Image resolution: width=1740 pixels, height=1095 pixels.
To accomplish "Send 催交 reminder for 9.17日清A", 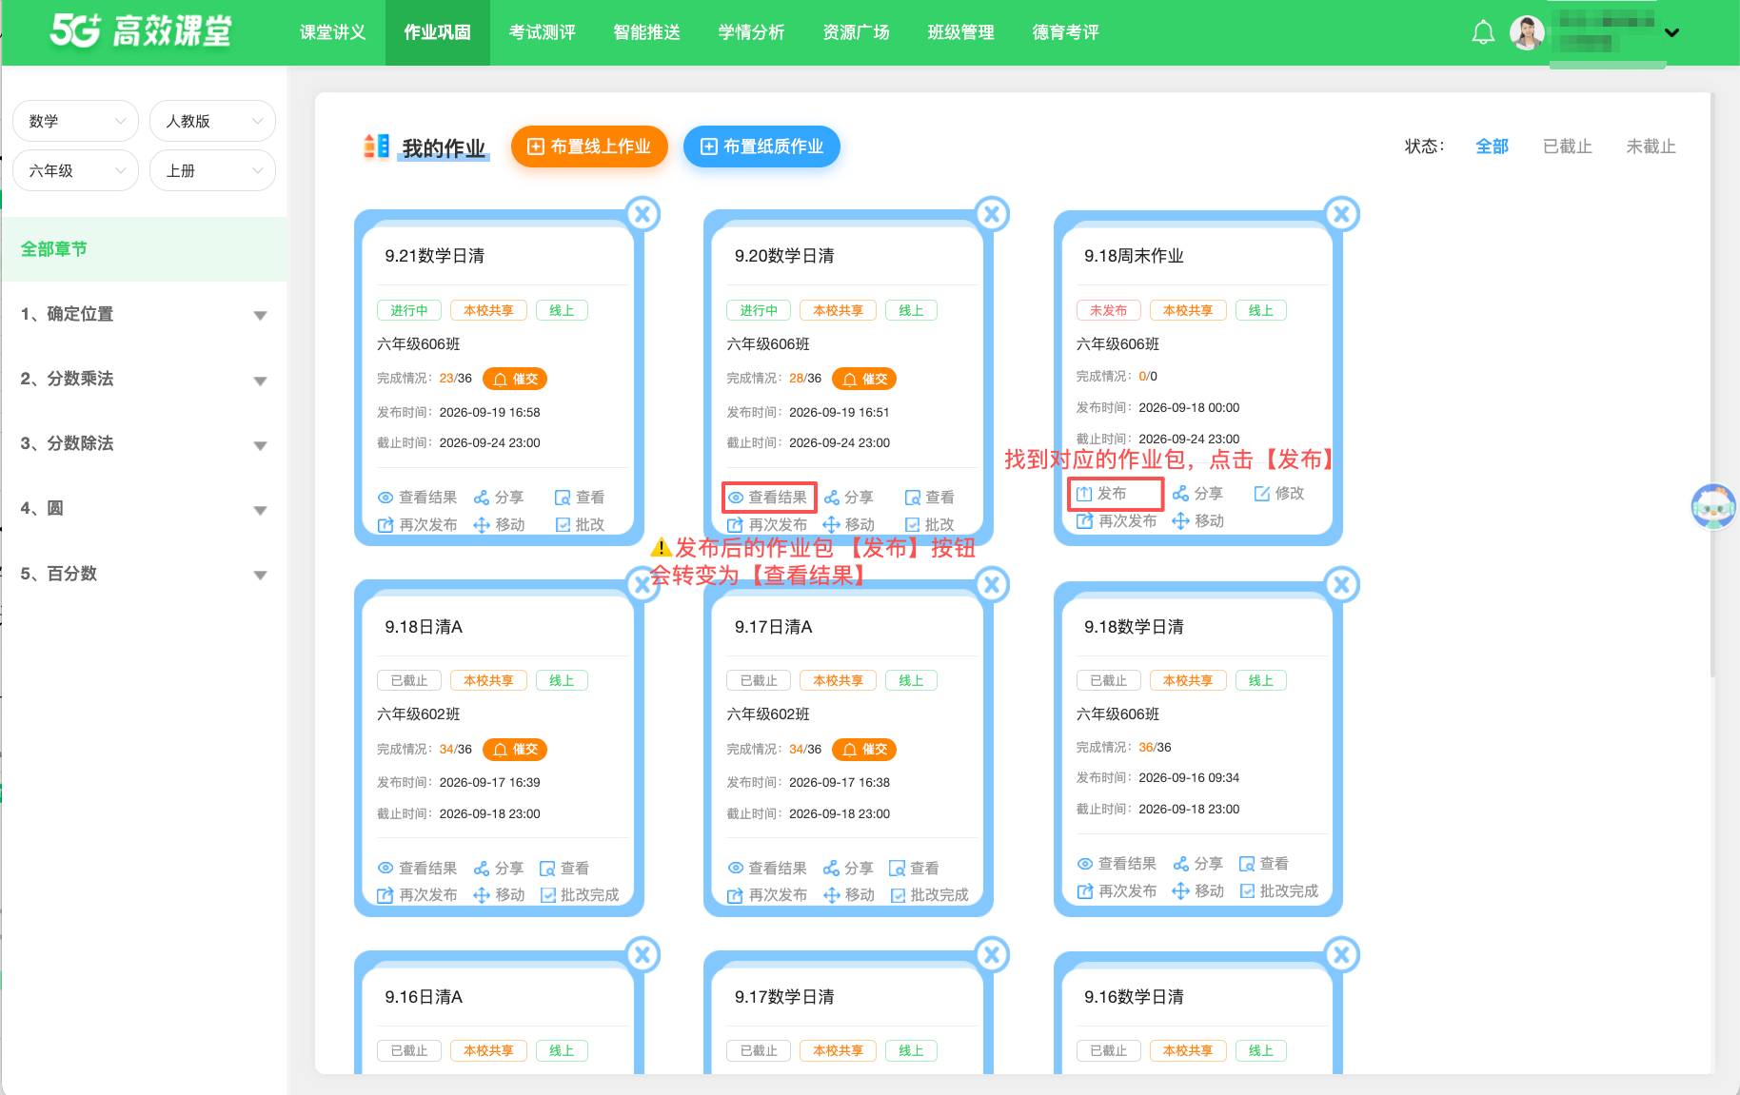I will coord(864,750).
